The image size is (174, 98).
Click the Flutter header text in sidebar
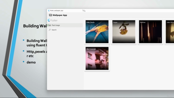(x=54, y=20)
